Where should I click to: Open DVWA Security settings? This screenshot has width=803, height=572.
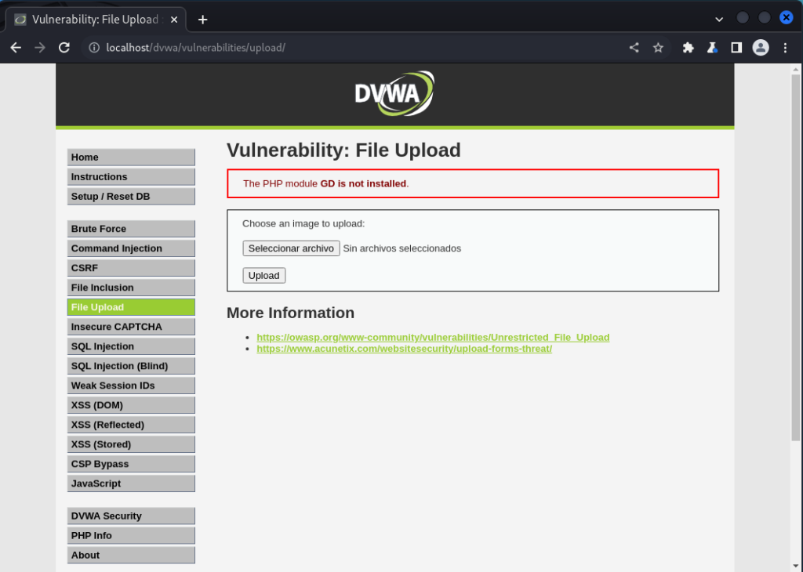click(x=131, y=516)
